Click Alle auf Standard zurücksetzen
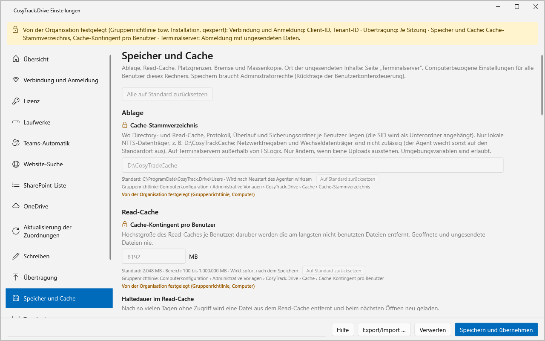 pos(167,94)
